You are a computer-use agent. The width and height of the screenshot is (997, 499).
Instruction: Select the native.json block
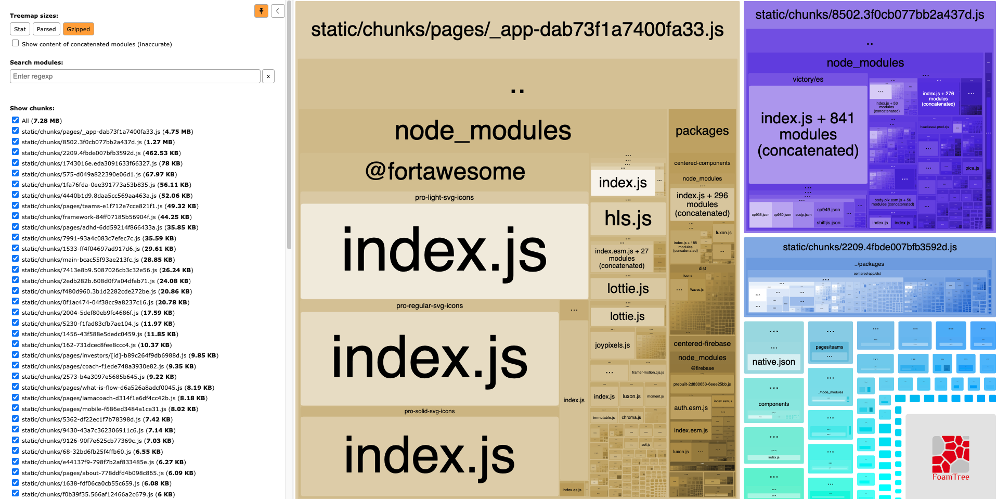tap(773, 362)
